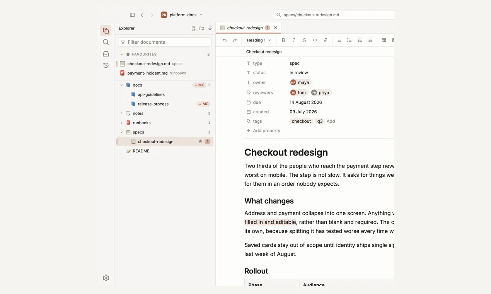
Task: Click the reviewer chip tom
Action: 298,92
